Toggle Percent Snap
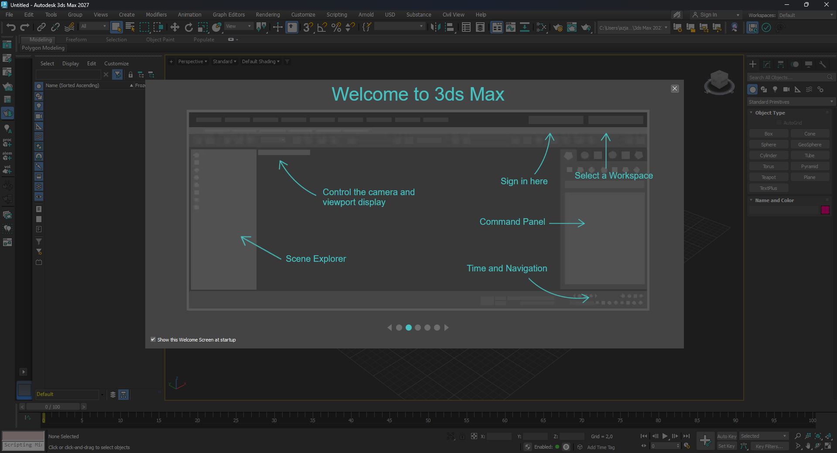The height and width of the screenshot is (453, 837). [336, 27]
